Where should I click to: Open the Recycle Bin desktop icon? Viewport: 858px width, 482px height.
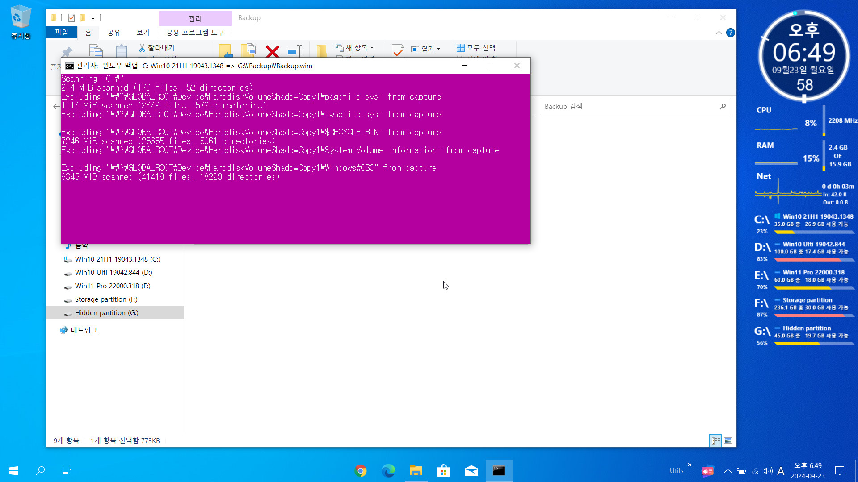21,22
